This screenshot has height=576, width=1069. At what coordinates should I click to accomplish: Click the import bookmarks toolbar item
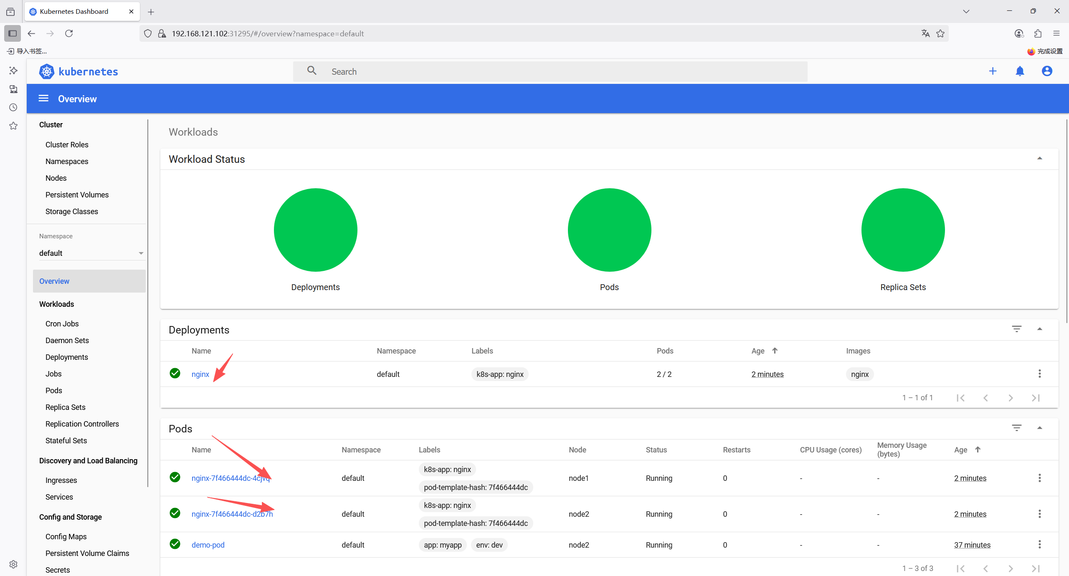pyautogui.click(x=27, y=51)
